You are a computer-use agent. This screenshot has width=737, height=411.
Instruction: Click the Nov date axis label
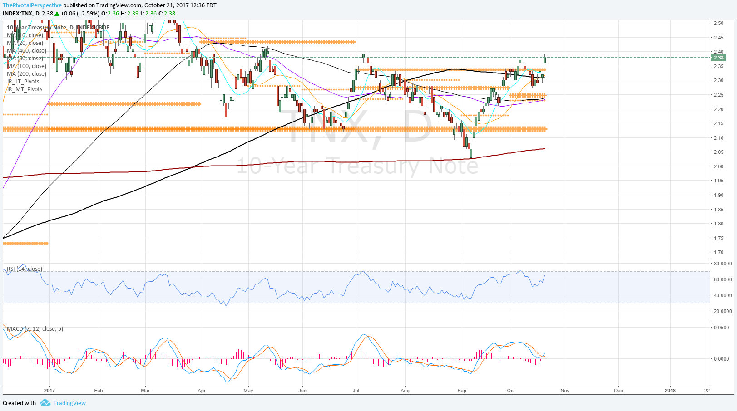click(564, 391)
